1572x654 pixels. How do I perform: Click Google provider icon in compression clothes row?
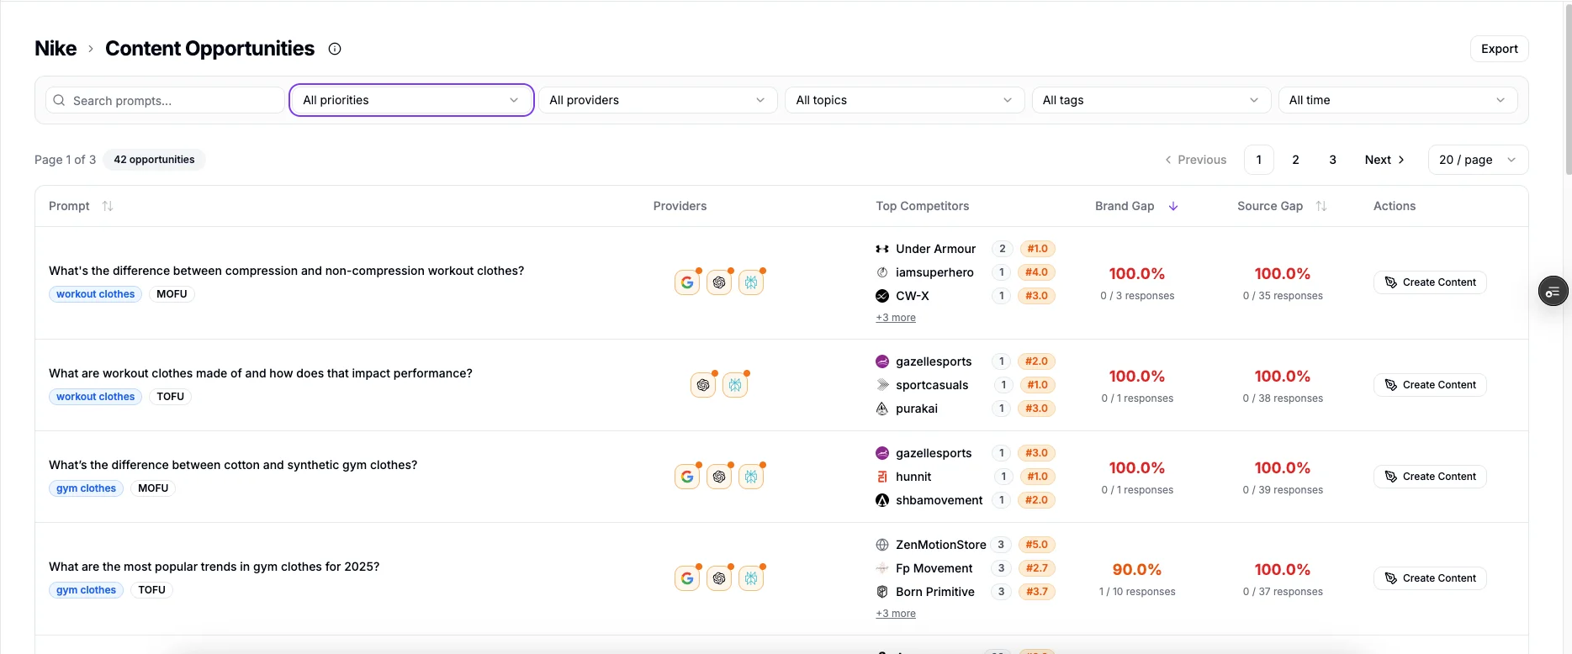[x=687, y=282]
